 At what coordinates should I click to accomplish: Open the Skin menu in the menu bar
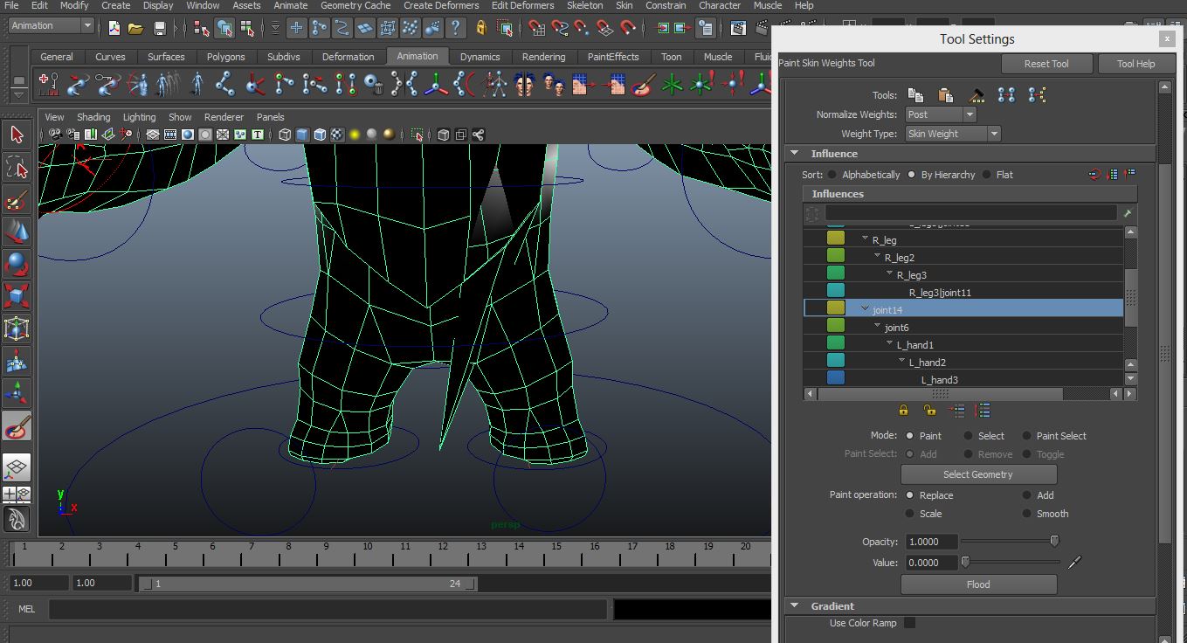click(624, 5)
